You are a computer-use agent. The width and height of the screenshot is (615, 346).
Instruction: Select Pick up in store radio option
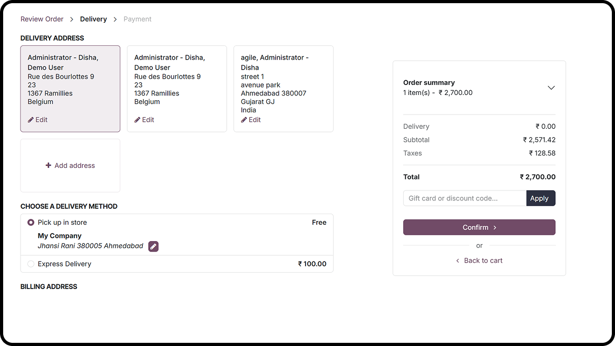31,222
